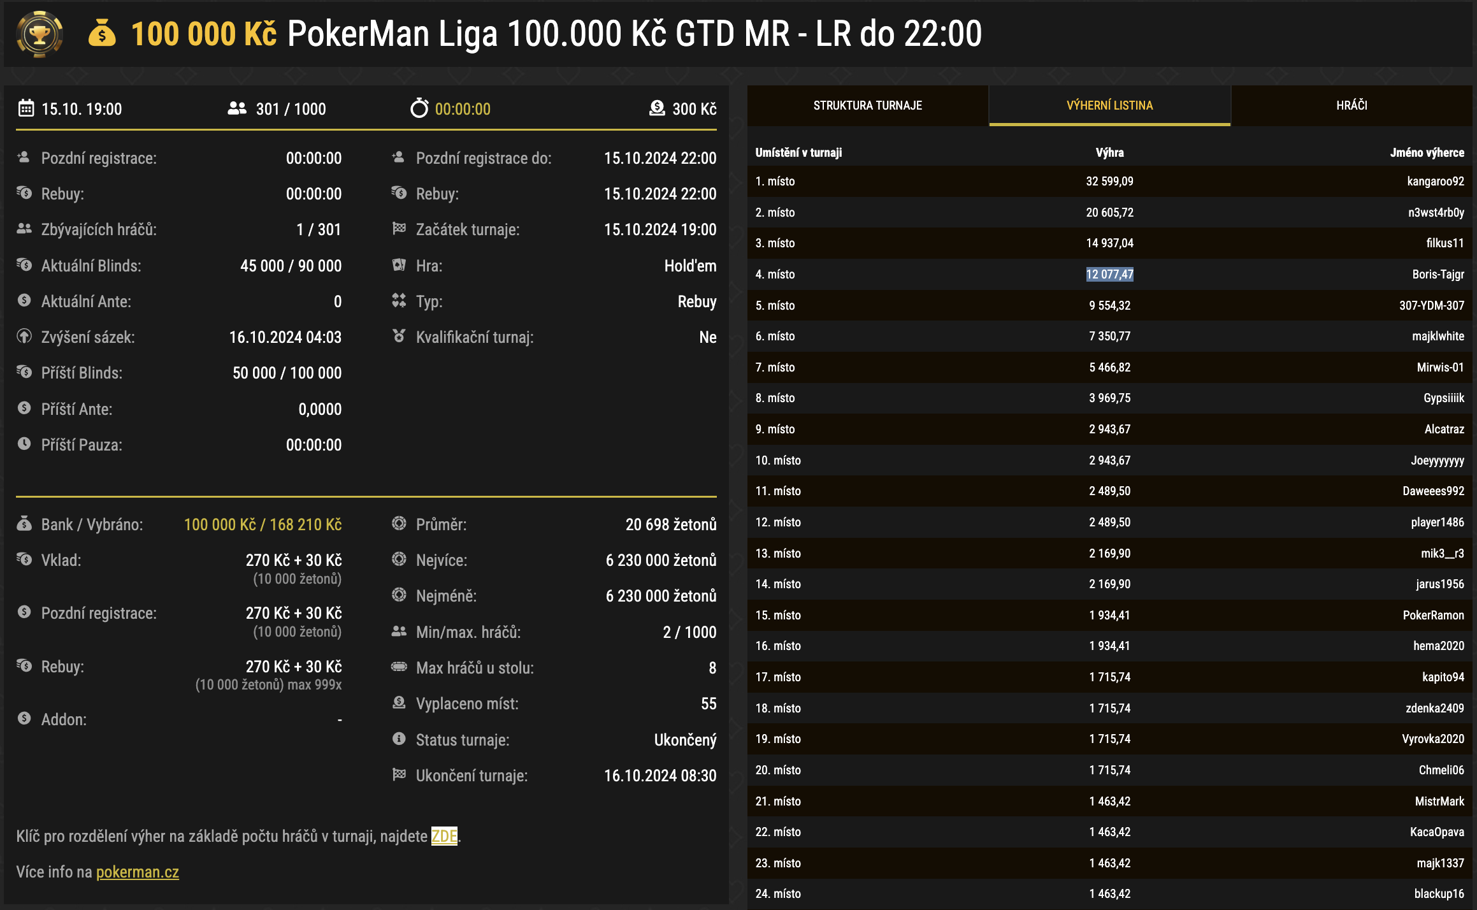
Task: Click prize 32 599,09 for first place
Action: click(x=1110, y=181)
